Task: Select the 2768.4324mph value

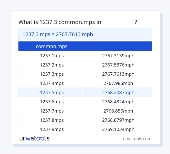Action: tap(118, 102)
